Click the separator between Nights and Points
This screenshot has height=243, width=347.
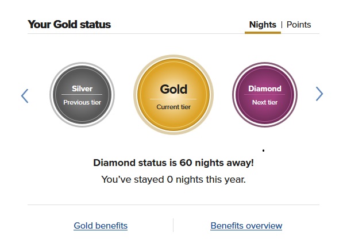282,25
